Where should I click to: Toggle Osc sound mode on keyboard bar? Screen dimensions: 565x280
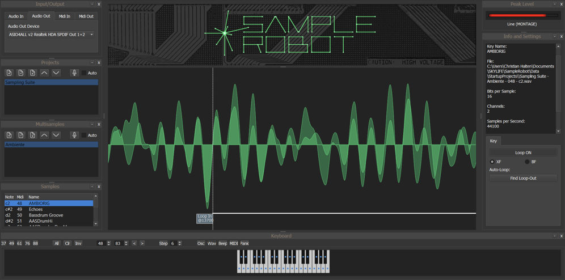point(201,243)
